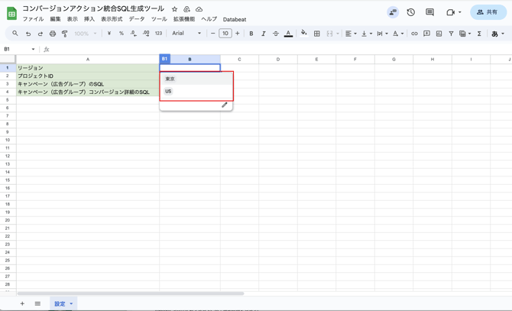Toggle bold formatting
Viewport: 512px width, 311px height.
pyautogui.click(x=251, y=34)
